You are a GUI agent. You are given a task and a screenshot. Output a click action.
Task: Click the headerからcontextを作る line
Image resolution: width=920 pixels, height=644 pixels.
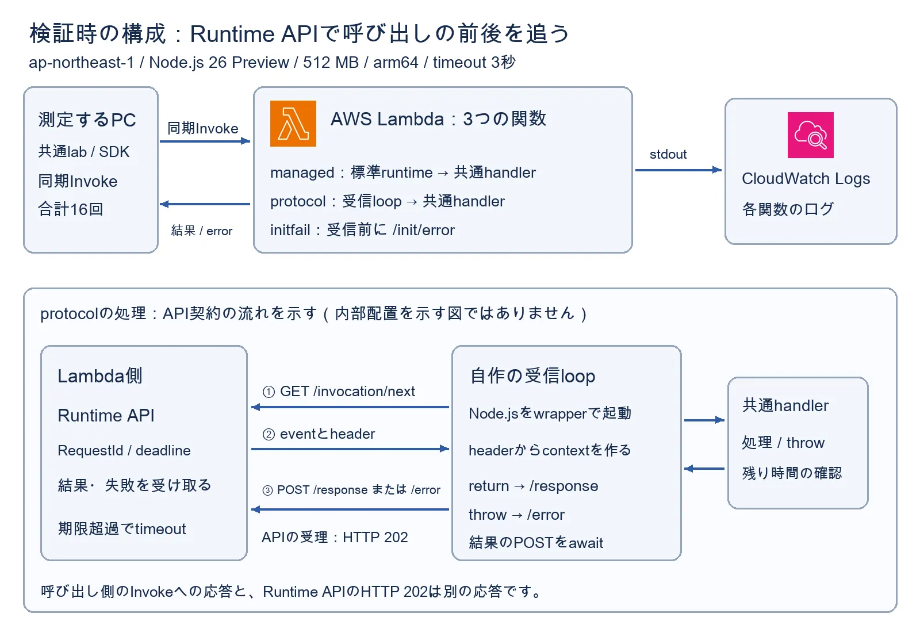[x=550, y=450]
